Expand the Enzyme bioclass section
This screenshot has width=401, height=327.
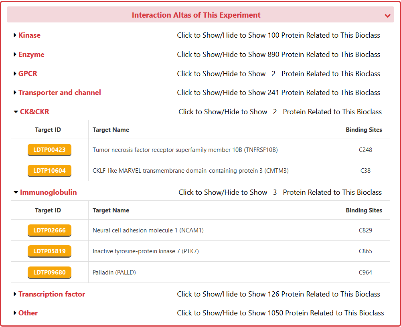pos(31,54)
